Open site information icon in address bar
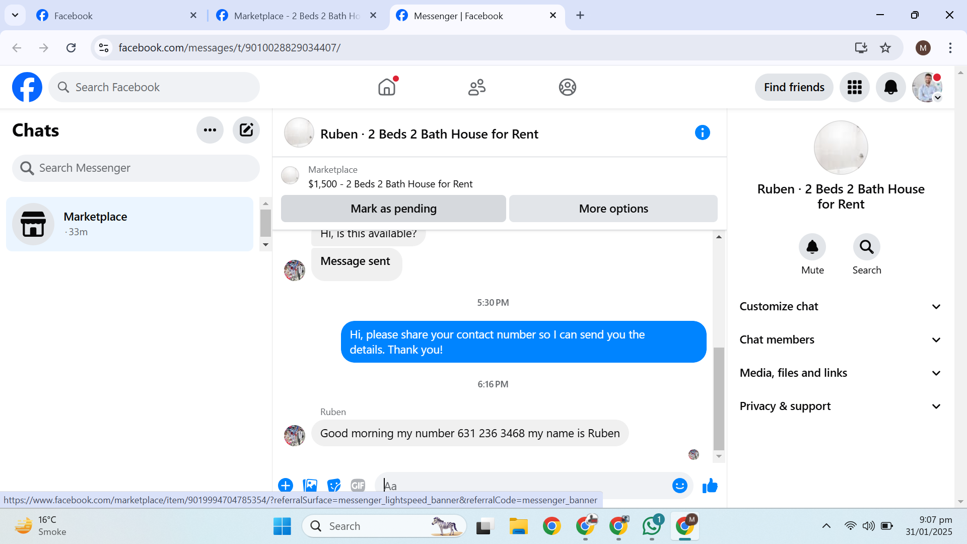Screen dimensions: 967x544 (x=104, y=48)
